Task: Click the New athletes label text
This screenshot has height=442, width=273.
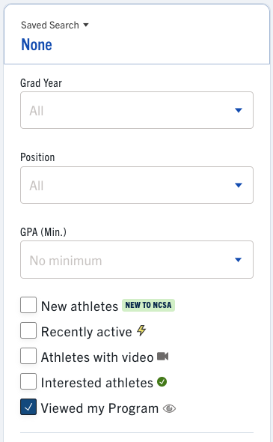Action: coord(79,306)
